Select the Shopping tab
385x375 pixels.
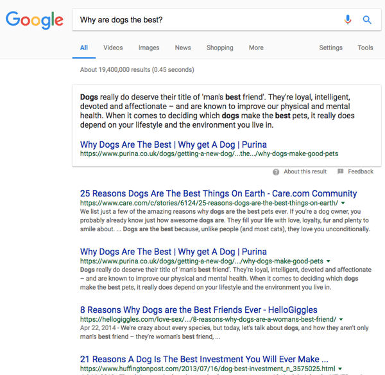pos(220,48)
